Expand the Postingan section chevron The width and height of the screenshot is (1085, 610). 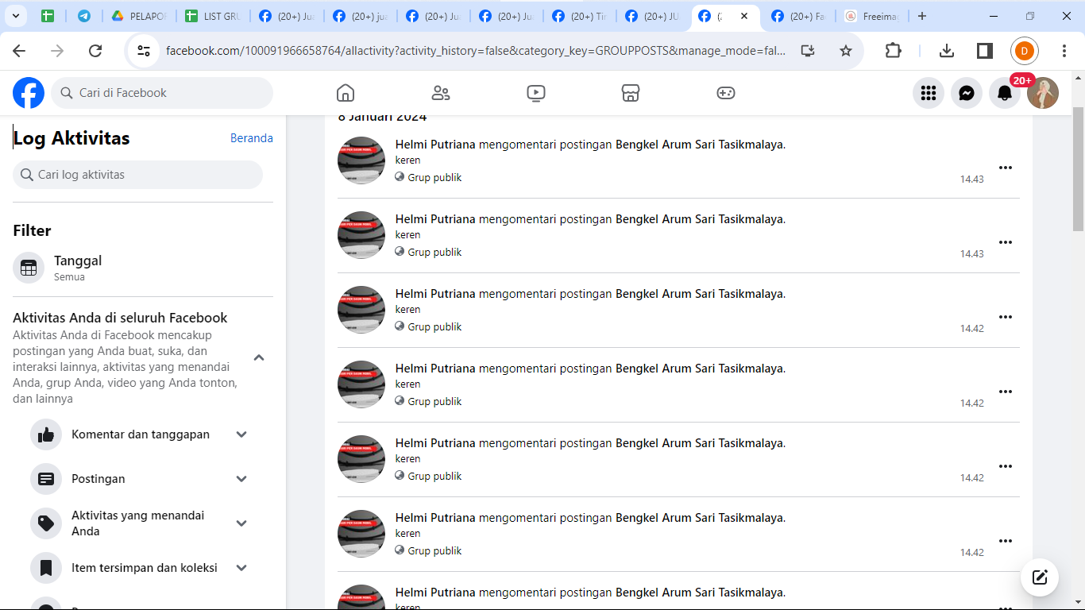tap(242, 479)
